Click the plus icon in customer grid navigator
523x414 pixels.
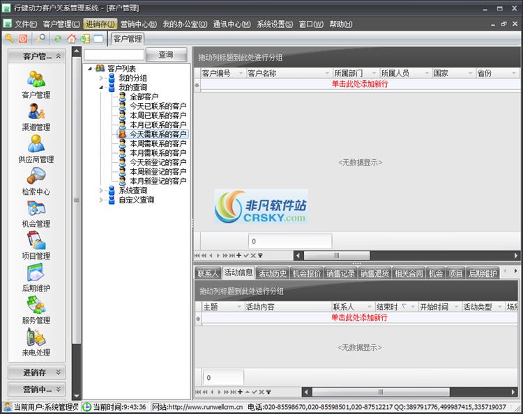(238, 255)
